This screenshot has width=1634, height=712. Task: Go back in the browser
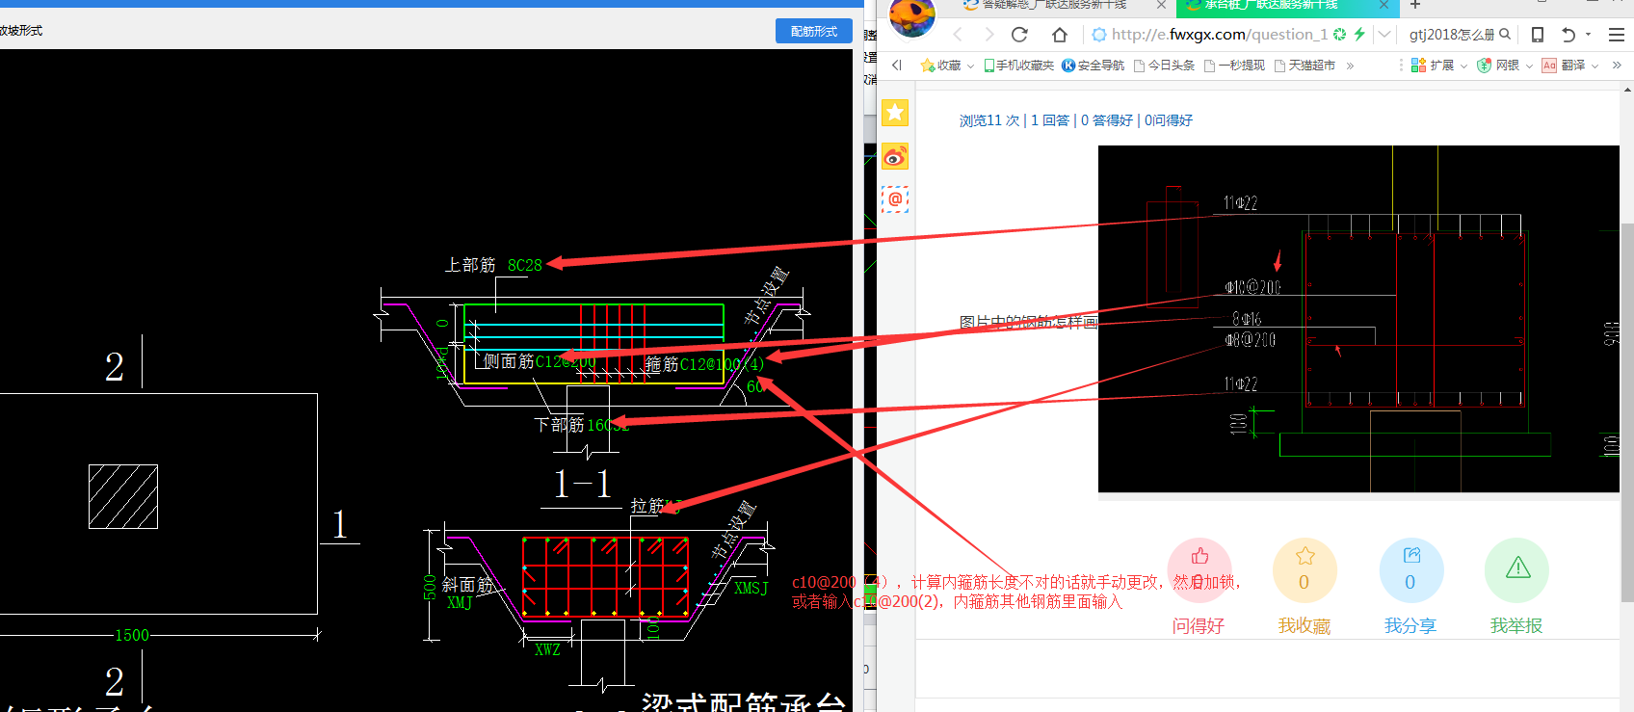(x=958, y=35)
